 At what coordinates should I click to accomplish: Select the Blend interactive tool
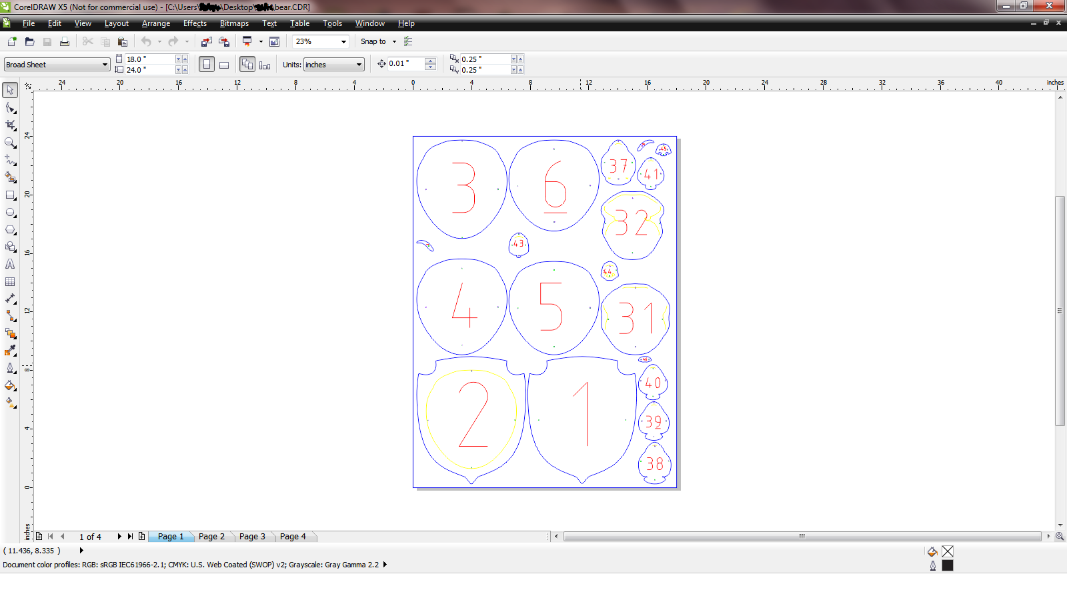click(x=10, y=333)
